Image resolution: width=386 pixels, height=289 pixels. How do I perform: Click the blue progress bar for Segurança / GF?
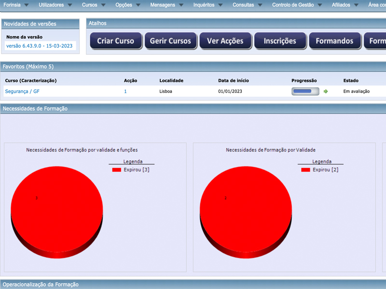pos(305,92)
